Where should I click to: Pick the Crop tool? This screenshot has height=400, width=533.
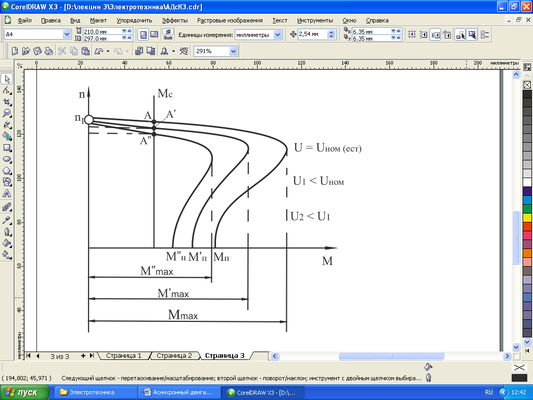click(x=7, y=102)
